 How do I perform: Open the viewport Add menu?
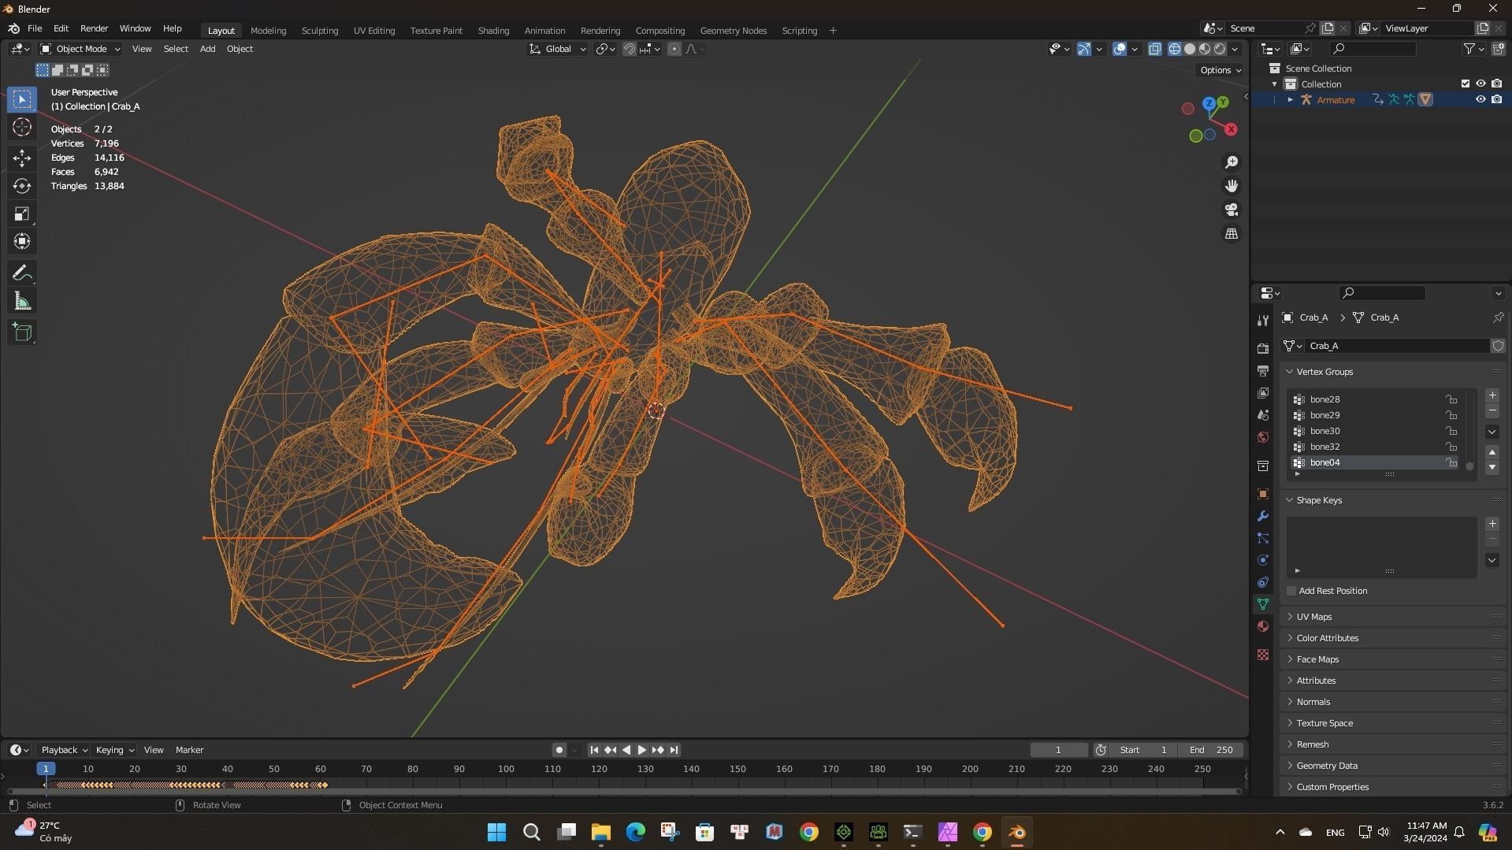point(207,49)
